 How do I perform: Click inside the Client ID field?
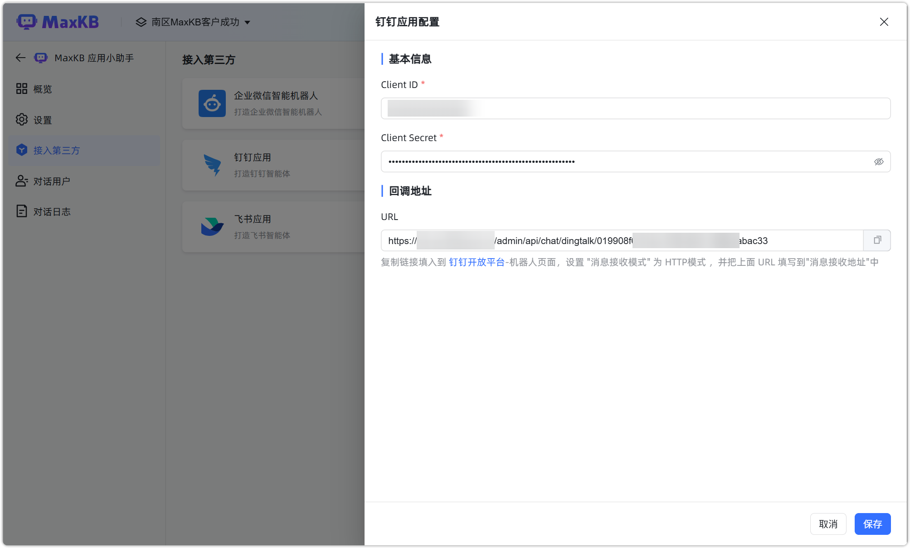click(x=635, y=108)
